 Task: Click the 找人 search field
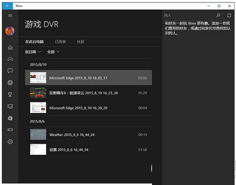point(189,16)
